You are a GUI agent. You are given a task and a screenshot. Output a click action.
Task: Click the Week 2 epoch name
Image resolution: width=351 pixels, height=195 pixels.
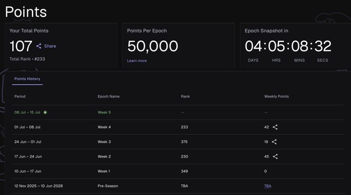(104, 156)
